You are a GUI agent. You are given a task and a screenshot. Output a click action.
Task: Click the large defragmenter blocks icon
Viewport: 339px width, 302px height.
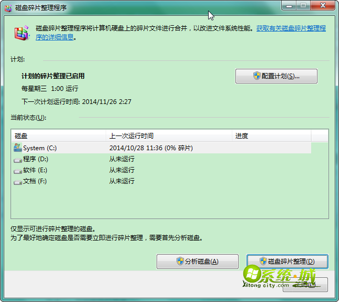(22, 33)
